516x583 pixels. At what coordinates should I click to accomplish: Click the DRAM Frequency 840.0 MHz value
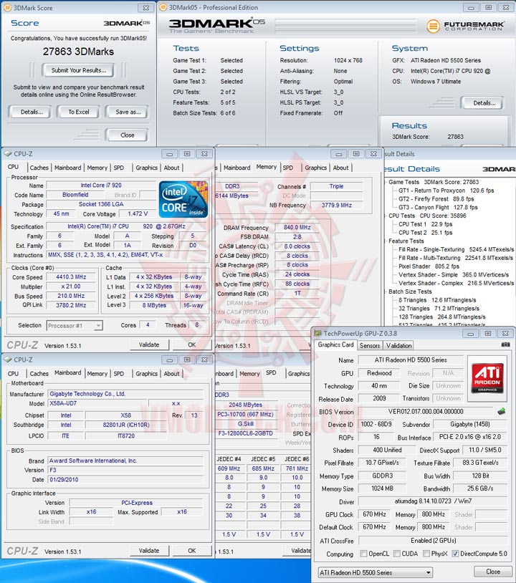tap(297, 227)
